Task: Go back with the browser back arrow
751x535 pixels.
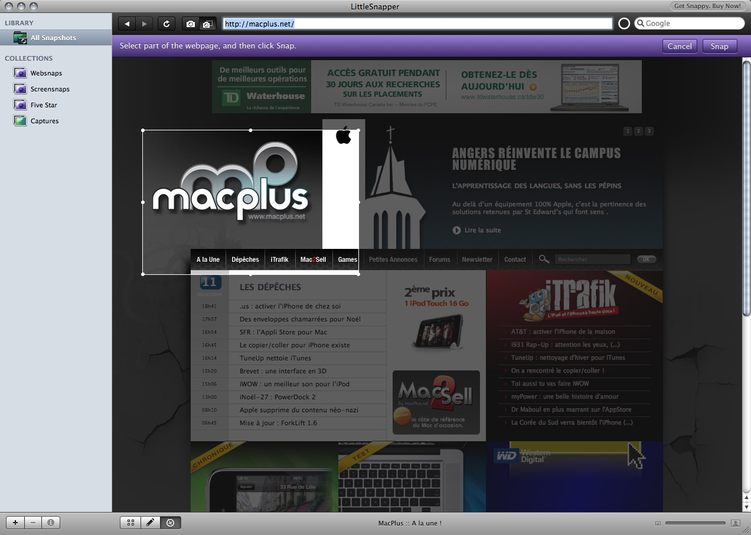Action: (x=127, y=24)
